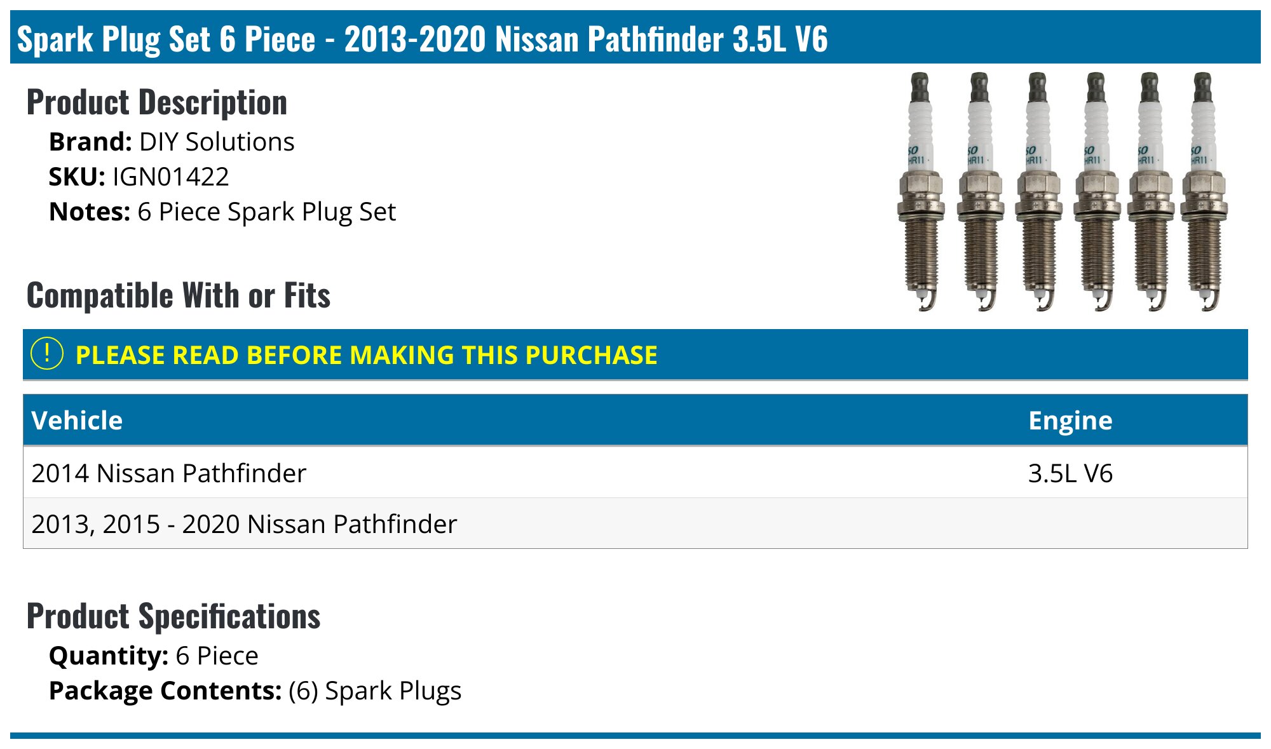This screenshot has height=749, width=1271.
Task: Click the Brand DIY Solutions text
Action: click(172, 142)
